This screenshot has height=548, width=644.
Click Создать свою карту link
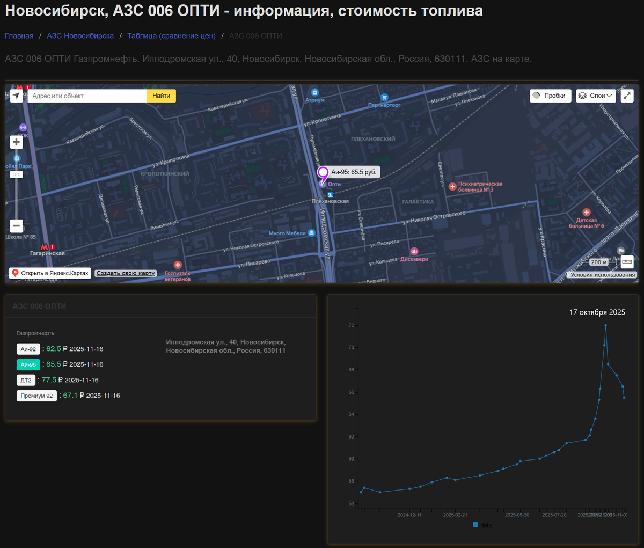(126, 273)
